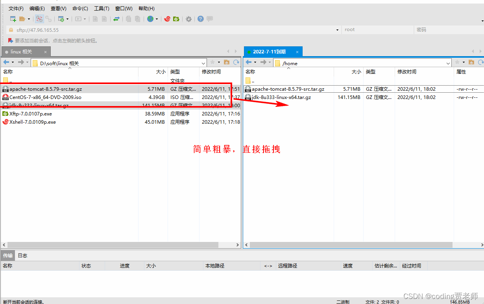The height and width of the screenshot is (304, 484).
Task: Open the 查看(V) menu
Action: (x=59, y=9)
